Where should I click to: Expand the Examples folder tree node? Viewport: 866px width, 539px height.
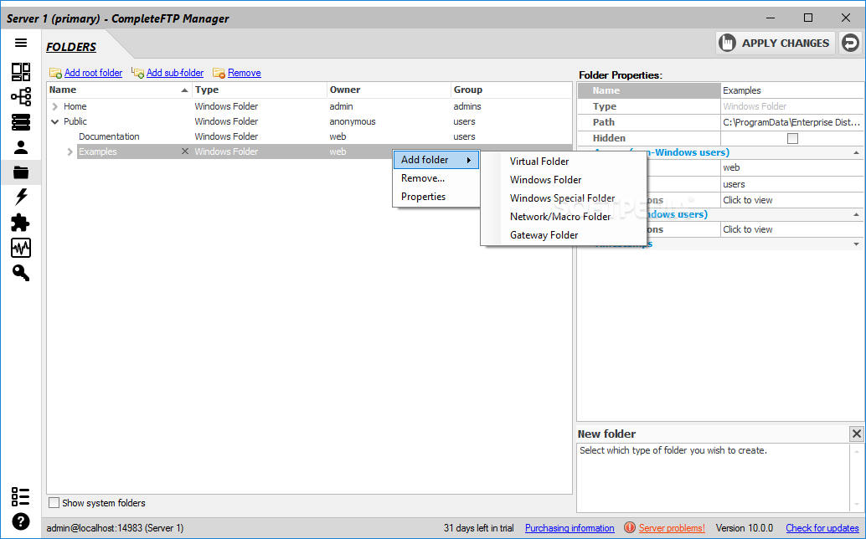coord(70,151)
